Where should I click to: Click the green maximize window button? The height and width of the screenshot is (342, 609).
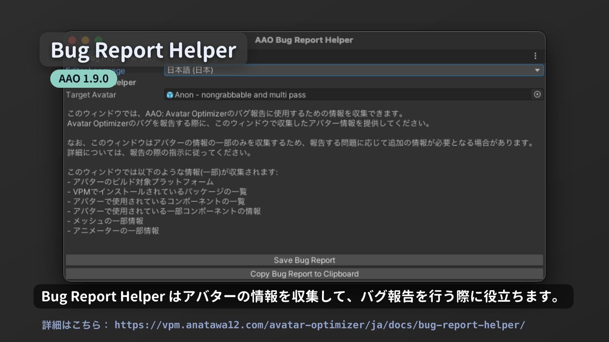point(98,40)
